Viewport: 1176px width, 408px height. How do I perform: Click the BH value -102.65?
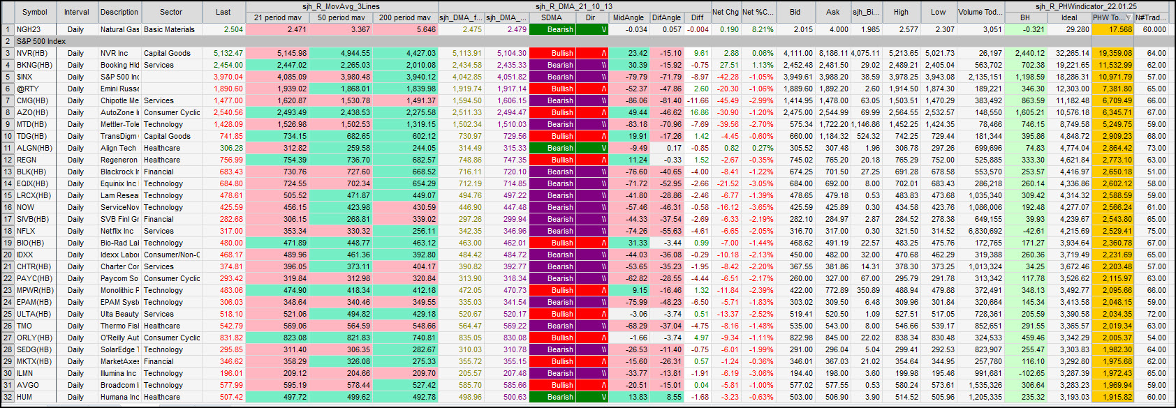coord(1031,373)
